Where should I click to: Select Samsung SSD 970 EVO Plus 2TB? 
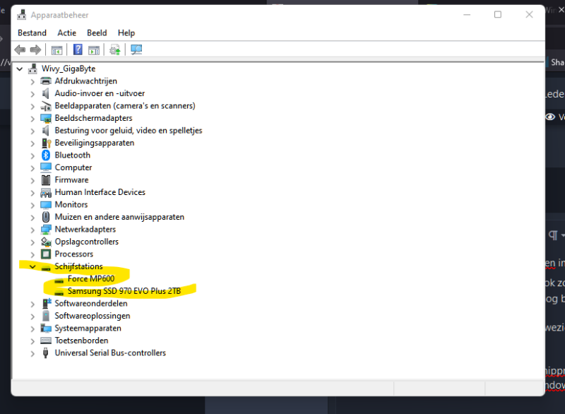click(124, 291)
